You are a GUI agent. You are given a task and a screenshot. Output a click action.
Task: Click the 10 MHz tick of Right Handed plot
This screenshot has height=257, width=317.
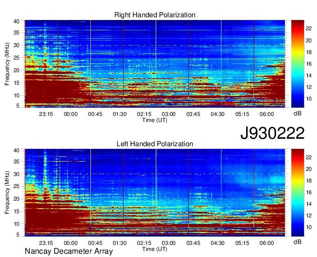[x=16, y=95]
